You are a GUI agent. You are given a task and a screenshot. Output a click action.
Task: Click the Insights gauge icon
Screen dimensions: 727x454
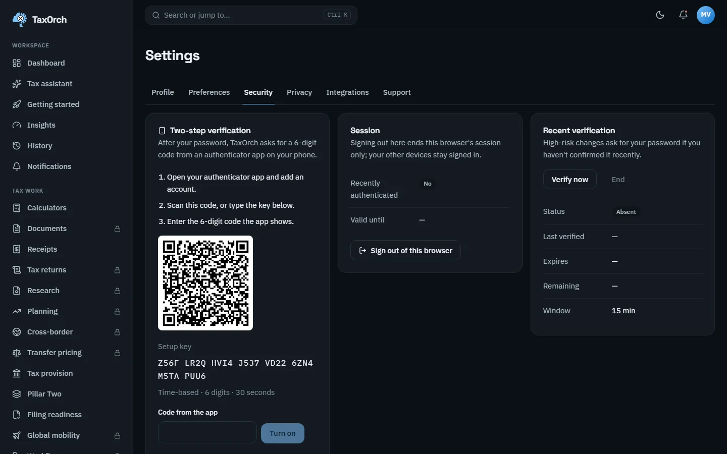click(x=17, y=125)
